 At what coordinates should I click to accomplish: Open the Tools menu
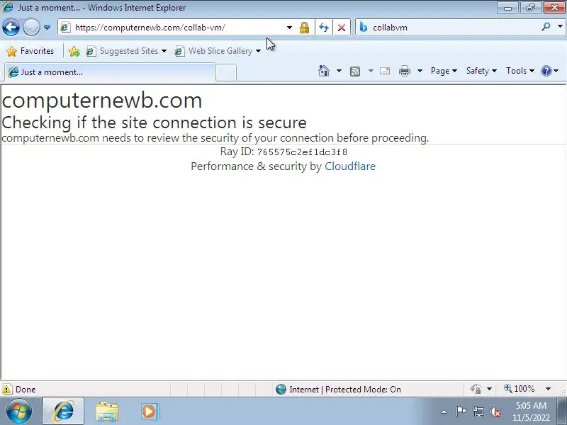520,71
